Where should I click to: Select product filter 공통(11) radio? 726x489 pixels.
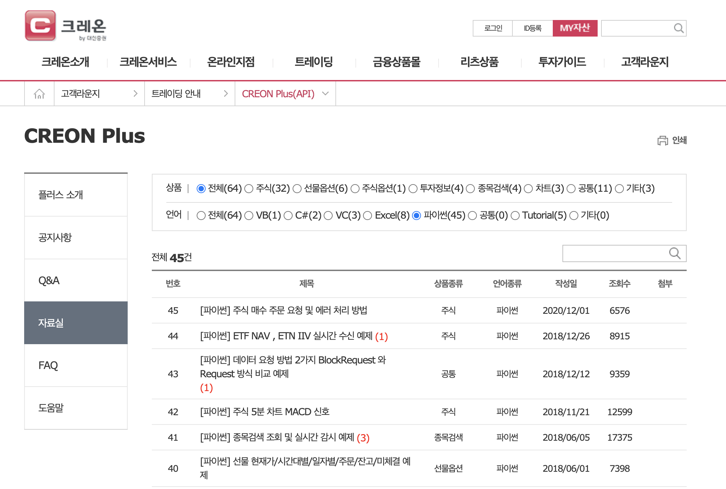click(571, 189)
